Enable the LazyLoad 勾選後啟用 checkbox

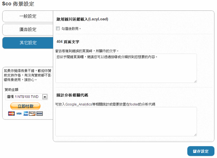click(58, 28)
